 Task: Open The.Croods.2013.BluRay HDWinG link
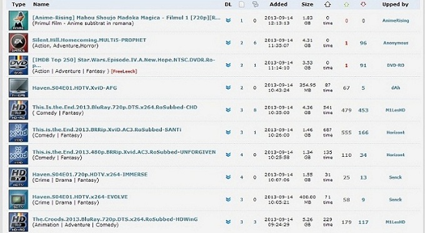(115, 219)
